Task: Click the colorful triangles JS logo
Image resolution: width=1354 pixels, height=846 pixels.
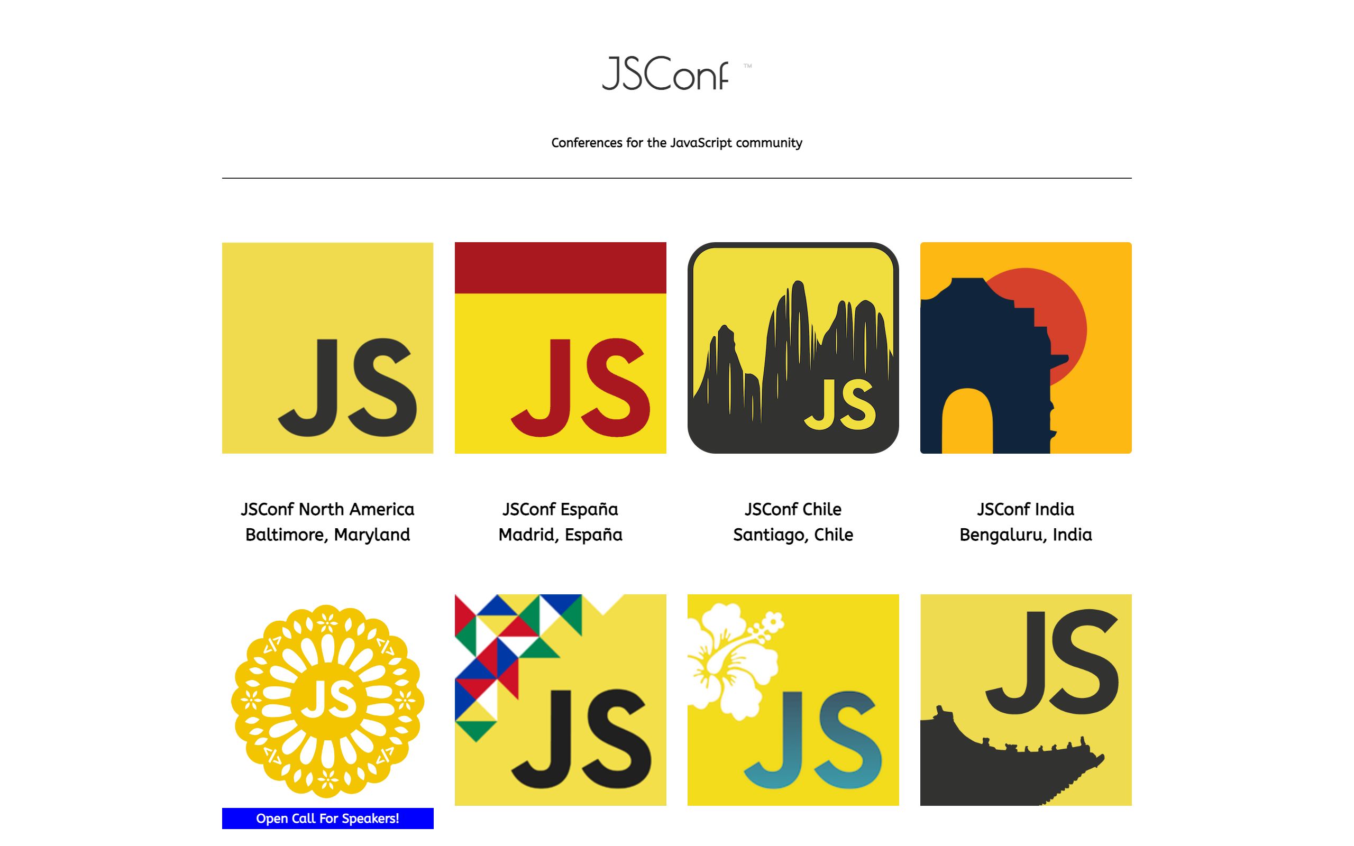Action: [x=560, y=700]
